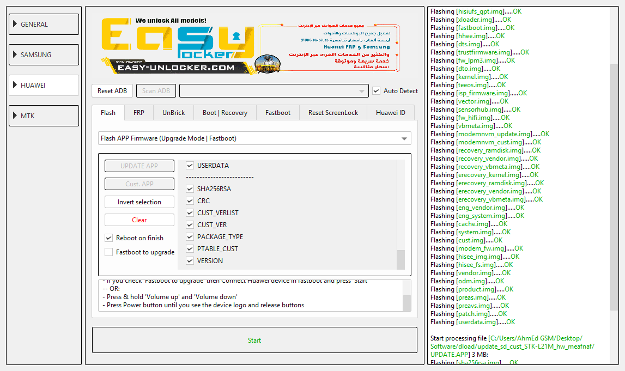Expand the GENERAL section arrow

pyautogui.click(x=15, y=24)
